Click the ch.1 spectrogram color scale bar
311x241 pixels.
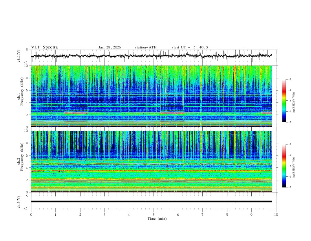click(284, 100)
